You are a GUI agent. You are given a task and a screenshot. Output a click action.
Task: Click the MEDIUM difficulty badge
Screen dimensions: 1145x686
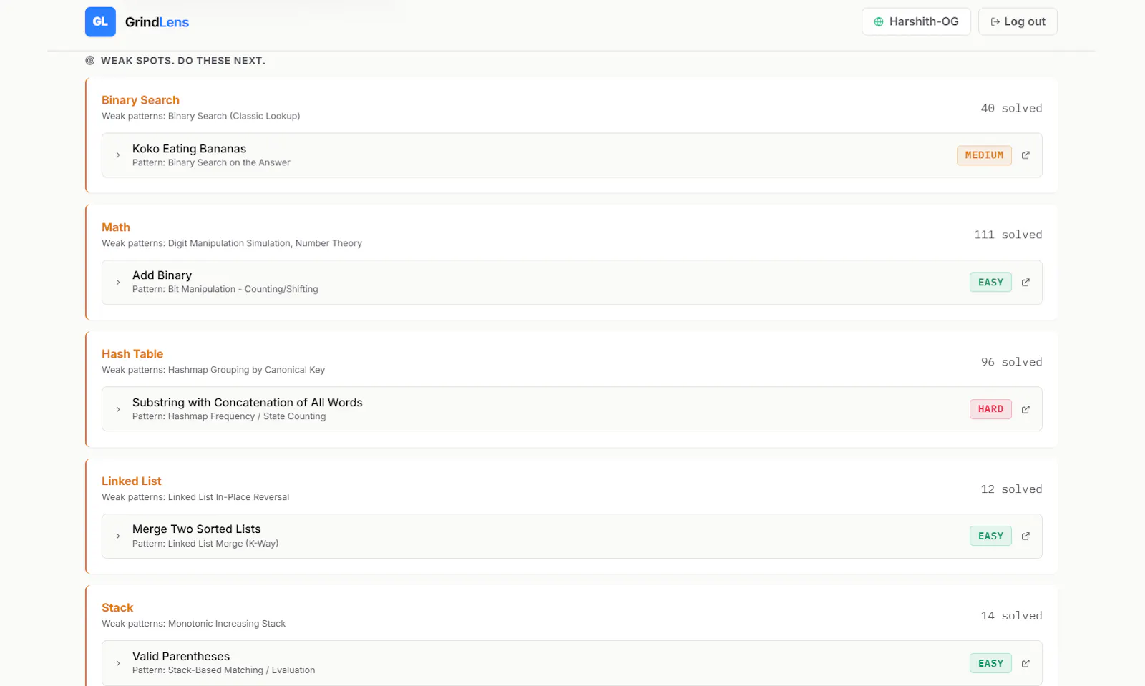click(x=984, y=155)
